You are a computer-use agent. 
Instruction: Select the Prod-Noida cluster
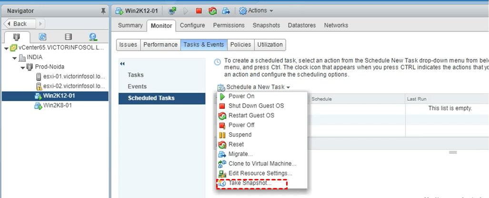point(50,67)
